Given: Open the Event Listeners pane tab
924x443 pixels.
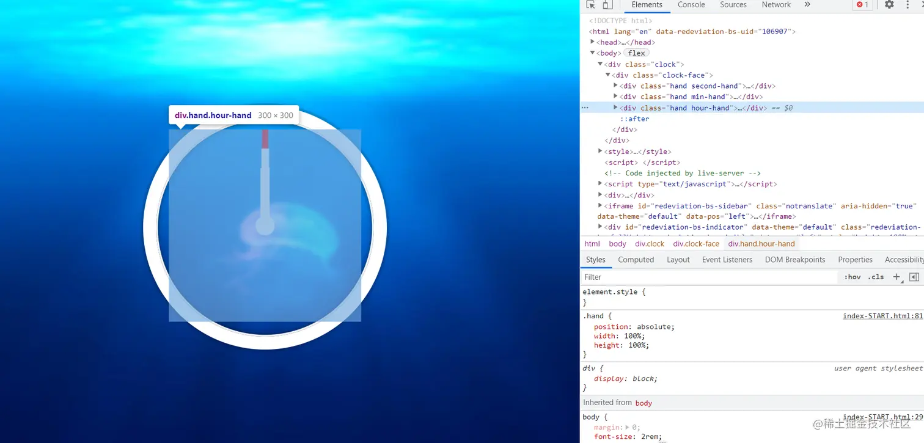Looking at the screenshot, I should pos(727,260).
